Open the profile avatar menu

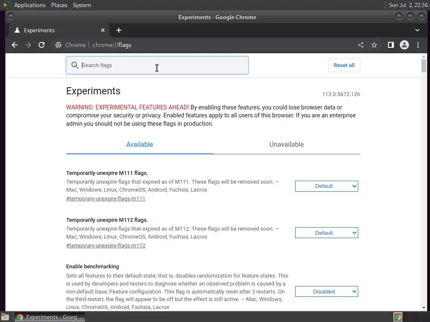point(404,45)
